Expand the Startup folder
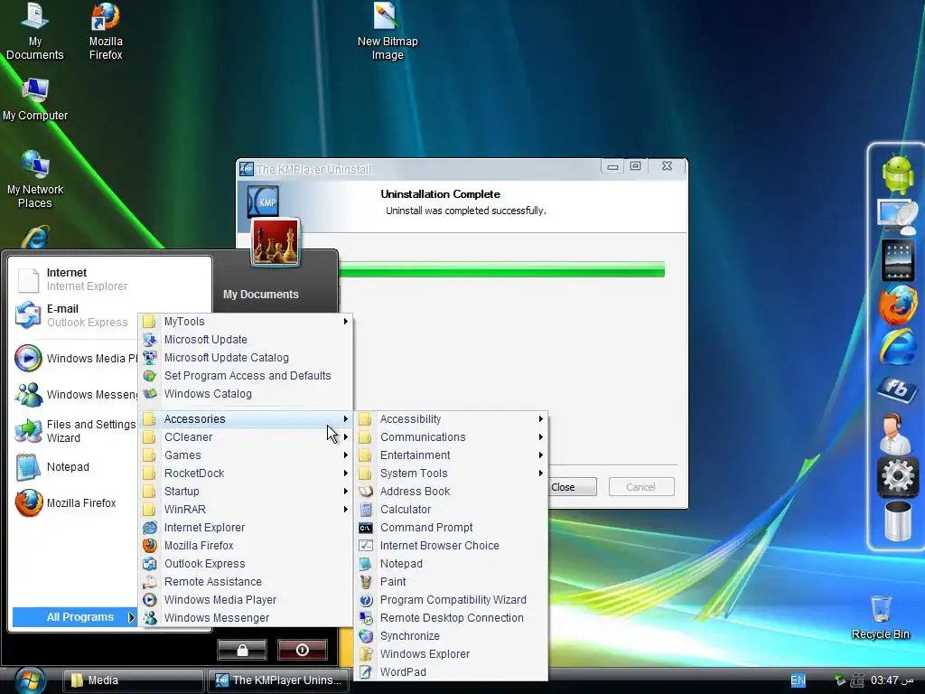 pos(246,492)
